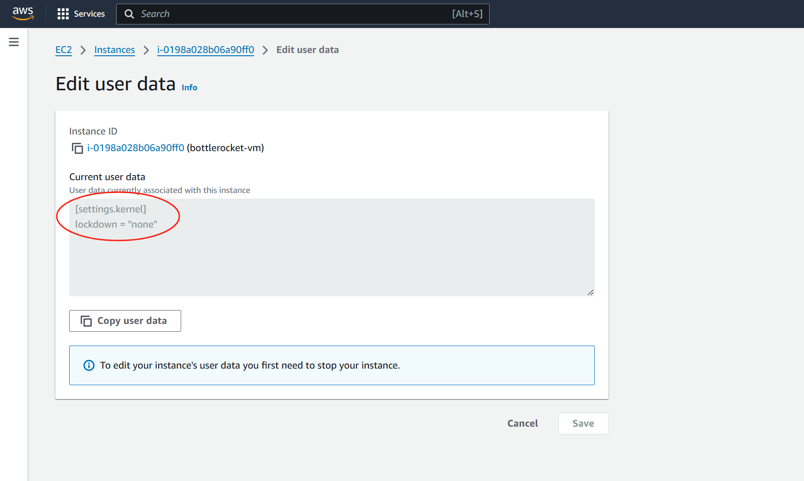Open the AWS console home logo
Image resolution: width=804 pixels, height=481 pixels.
pyautogui.click(x=23, y=13)
